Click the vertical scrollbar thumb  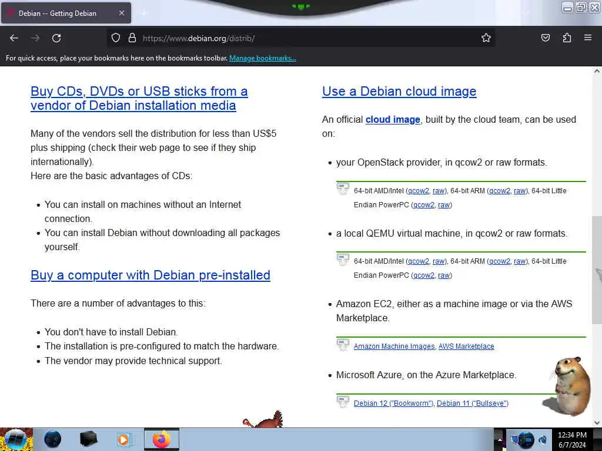597,270
